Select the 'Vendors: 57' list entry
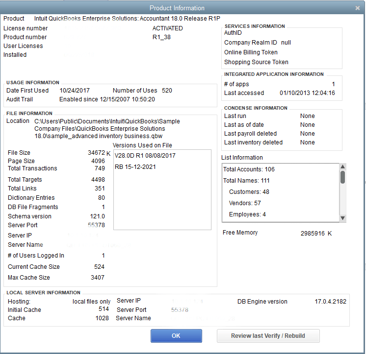Viewport: 366px width, 354px height. 245,203
